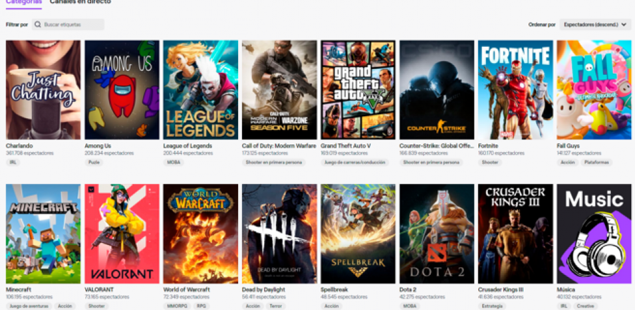The image size is (635, 310).
Task: Click the magnifier icon in tag search
Action: point(38,25)
